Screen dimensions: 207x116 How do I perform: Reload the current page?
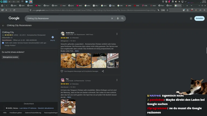pyautogui.click(x=14, y=10)
